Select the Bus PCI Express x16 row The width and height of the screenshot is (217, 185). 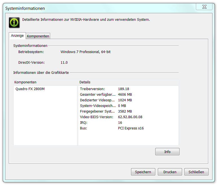pyautogui.click(x=129, y=128)
